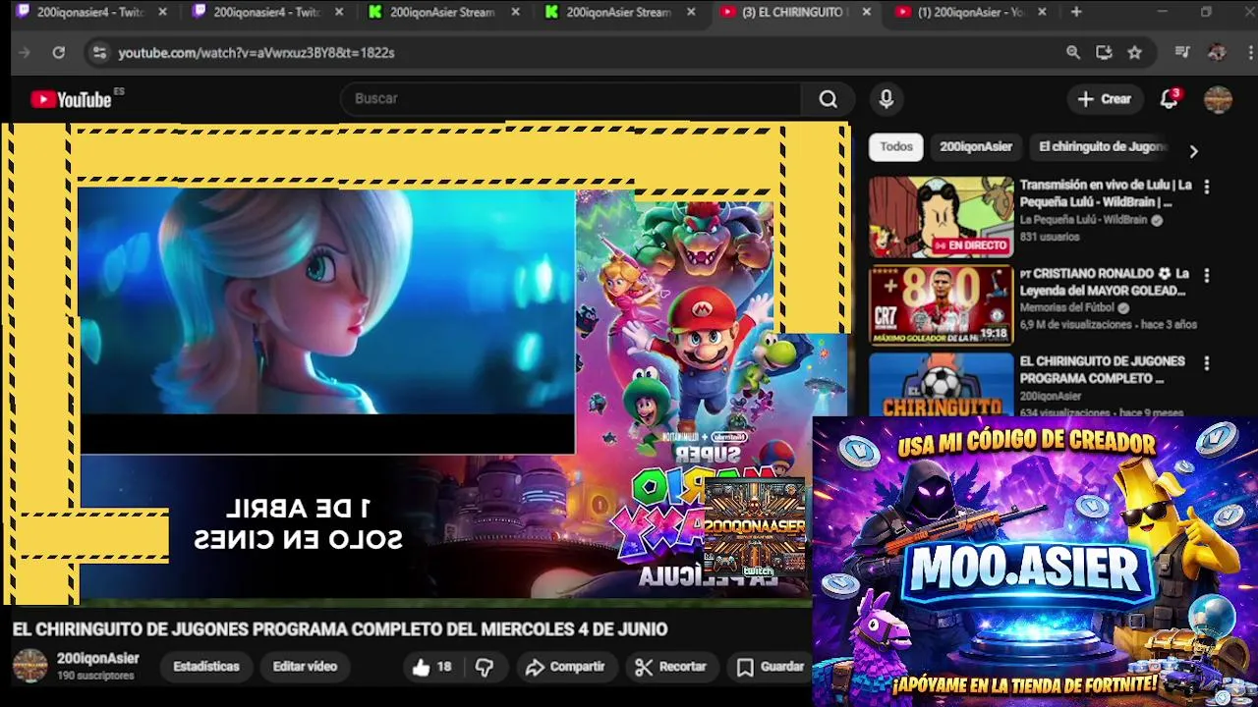Viewport: 1258px width, 707px height.
Task: Dislike the video with thumbs down
Action: pos(485,667)
